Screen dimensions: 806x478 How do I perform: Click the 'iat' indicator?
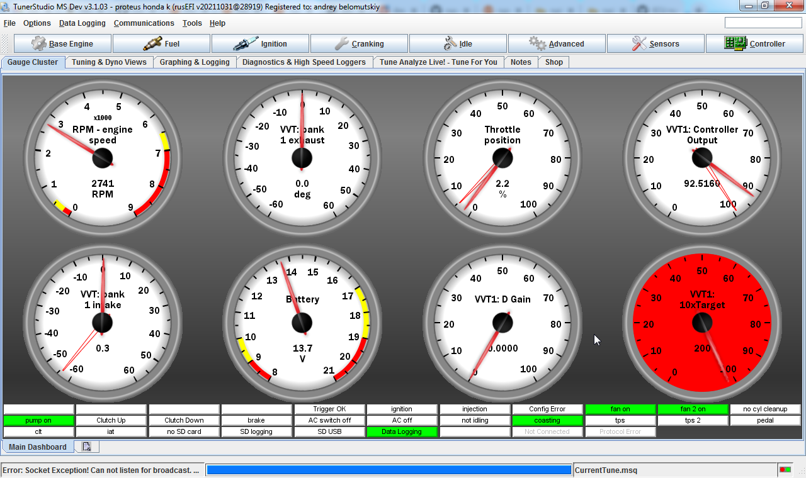(x=111, y=431)
